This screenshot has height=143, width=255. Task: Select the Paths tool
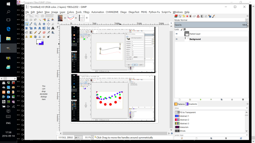27,24
